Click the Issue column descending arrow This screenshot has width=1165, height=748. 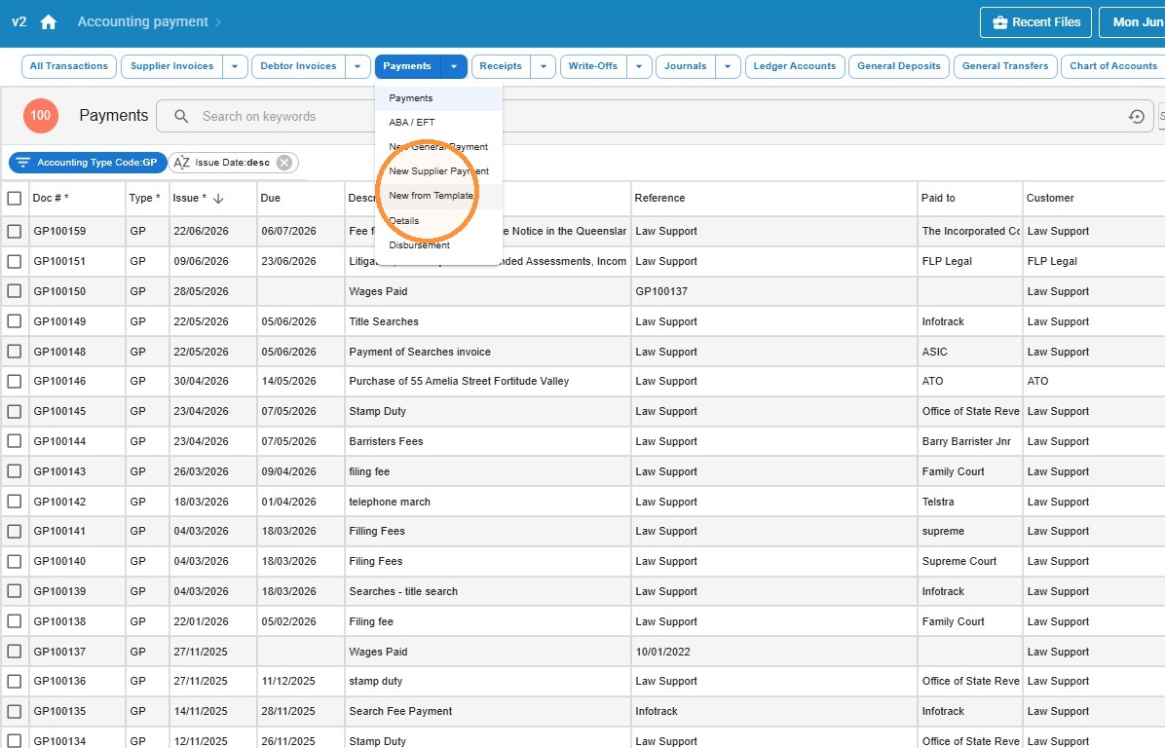(218, 199)
